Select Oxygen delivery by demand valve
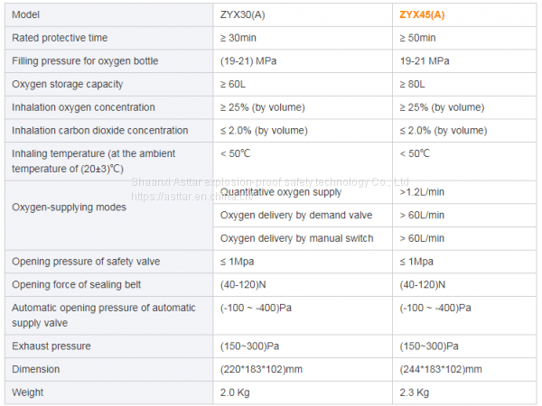 296,215
